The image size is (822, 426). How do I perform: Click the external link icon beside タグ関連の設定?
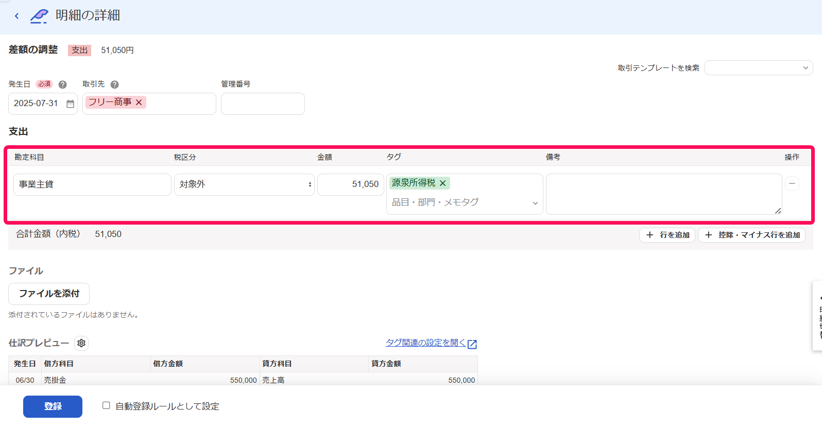pyautogui.click(x=472, y=344)
